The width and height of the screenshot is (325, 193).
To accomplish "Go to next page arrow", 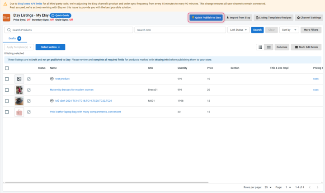I will 317,187.
